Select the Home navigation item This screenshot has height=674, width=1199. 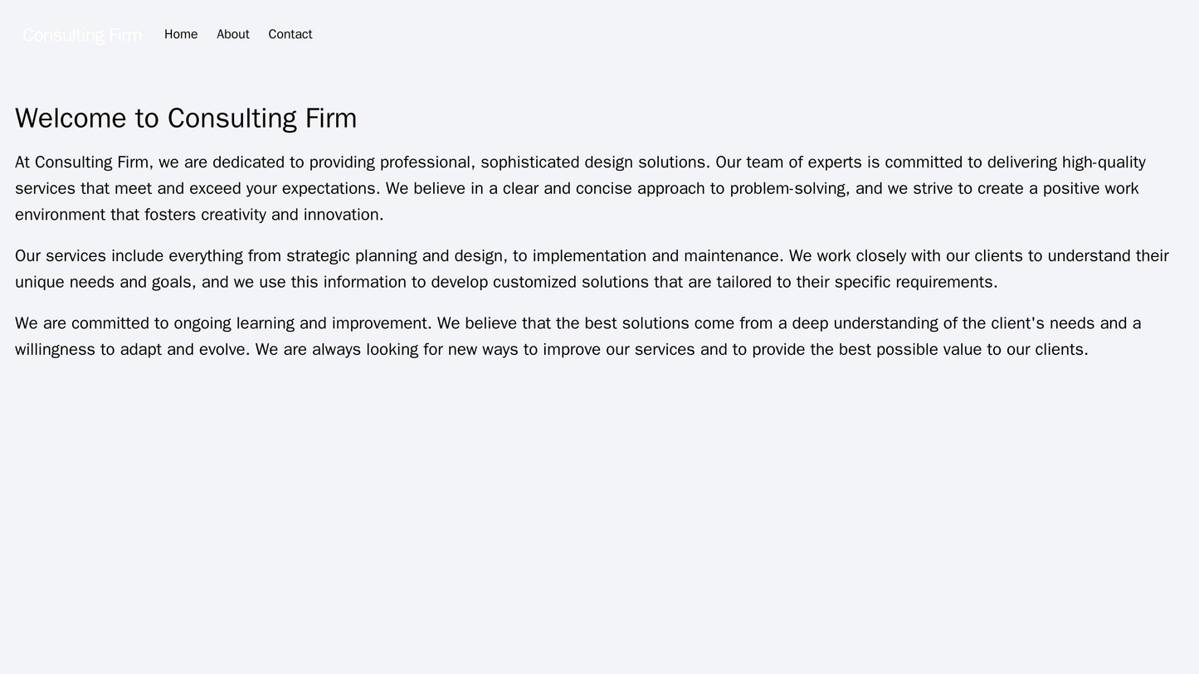[179, 35]
